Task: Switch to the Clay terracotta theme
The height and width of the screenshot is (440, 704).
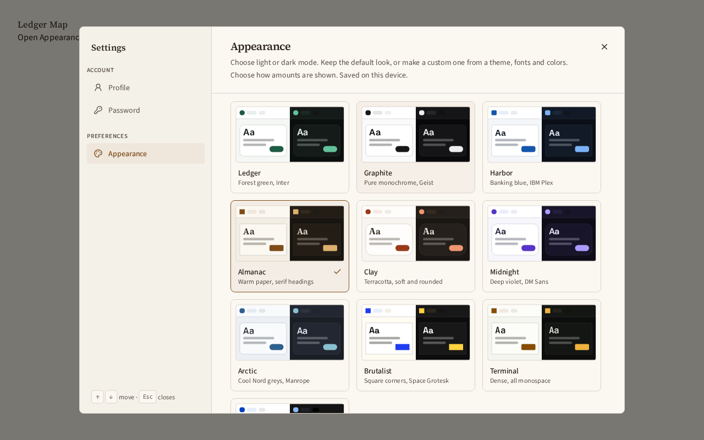Action: tap(416, 246)
